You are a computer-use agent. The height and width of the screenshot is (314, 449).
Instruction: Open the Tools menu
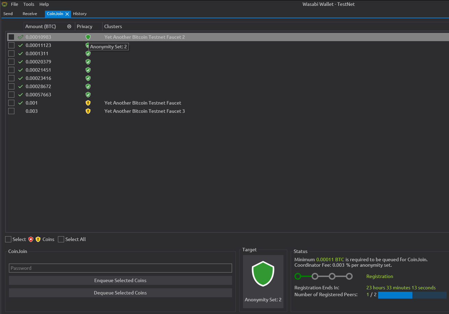29,4
